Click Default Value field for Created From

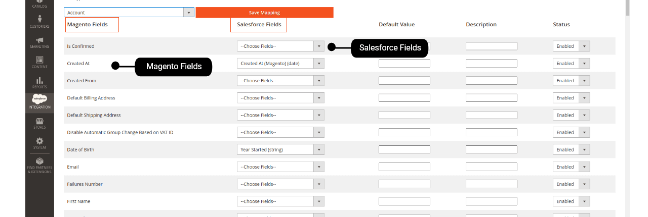(x=404, y=81)
